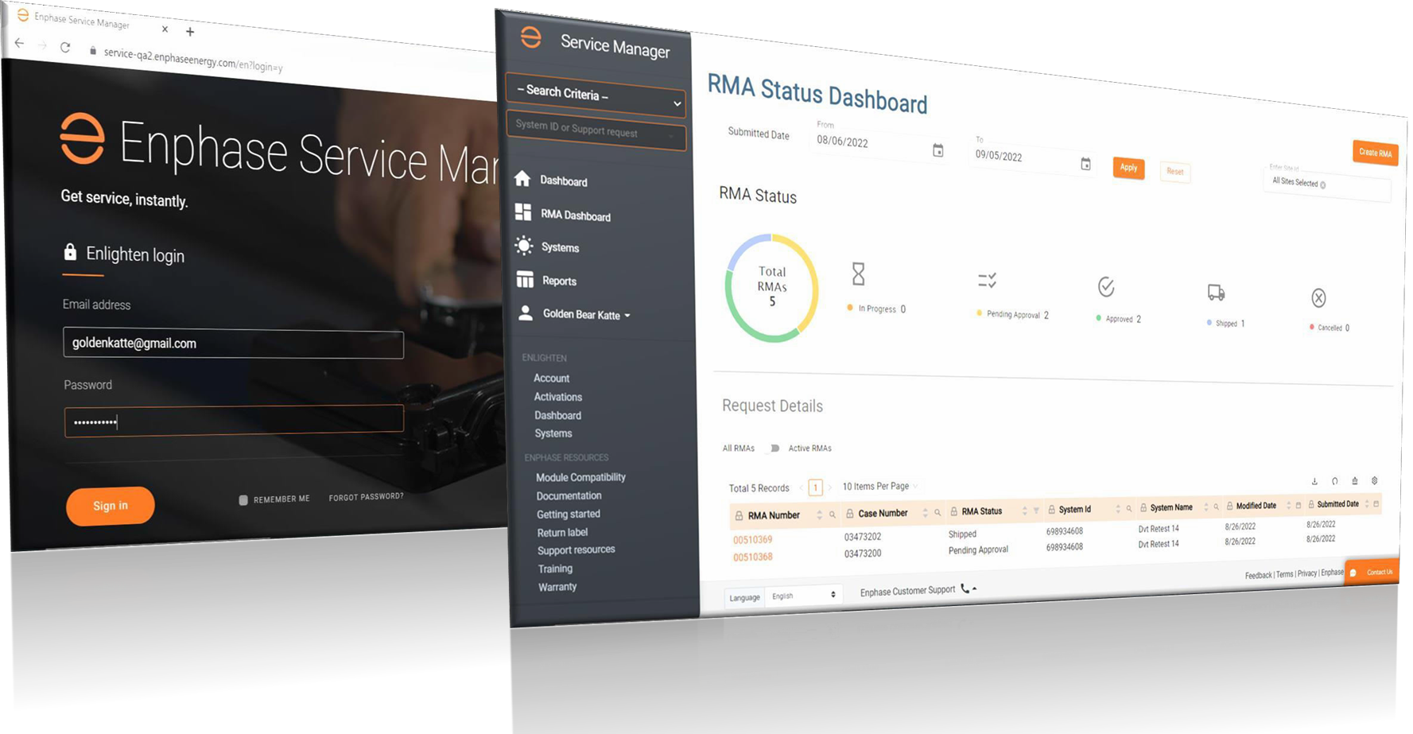Screen dimensions: 1413x734
Task: Select Module Compatibility under Enphase Resources
Action: click(580, 477)
